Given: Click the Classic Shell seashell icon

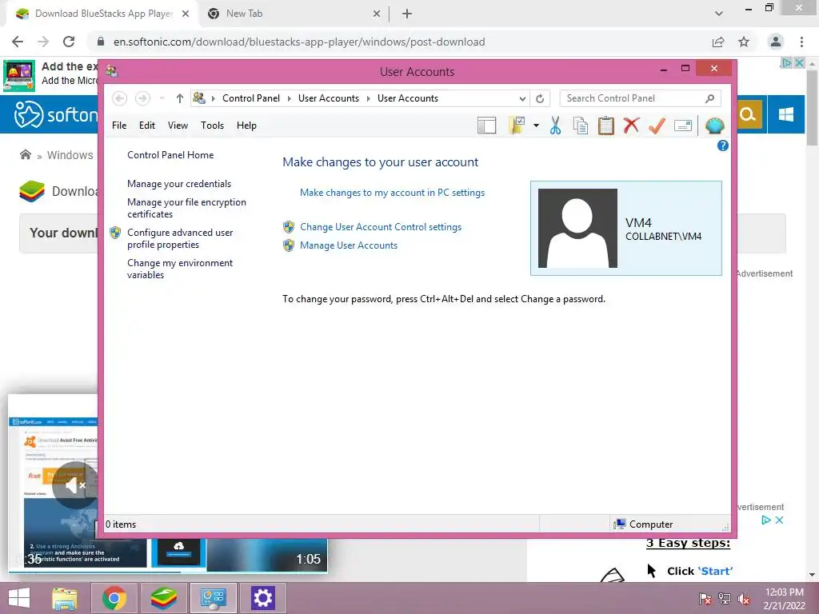Looking at the screenshot, I should coord(714,126).
